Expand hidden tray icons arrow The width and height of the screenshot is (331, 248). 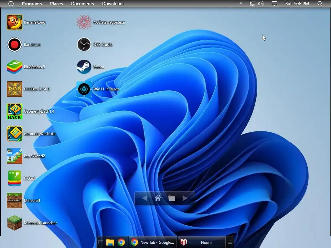240,3
